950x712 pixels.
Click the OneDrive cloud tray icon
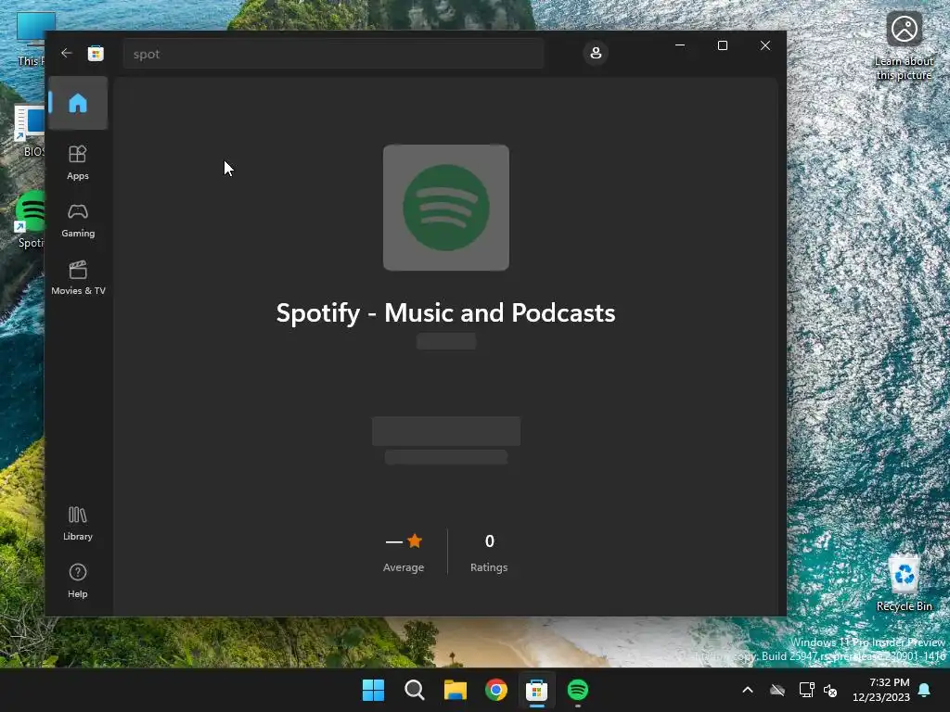777,690
